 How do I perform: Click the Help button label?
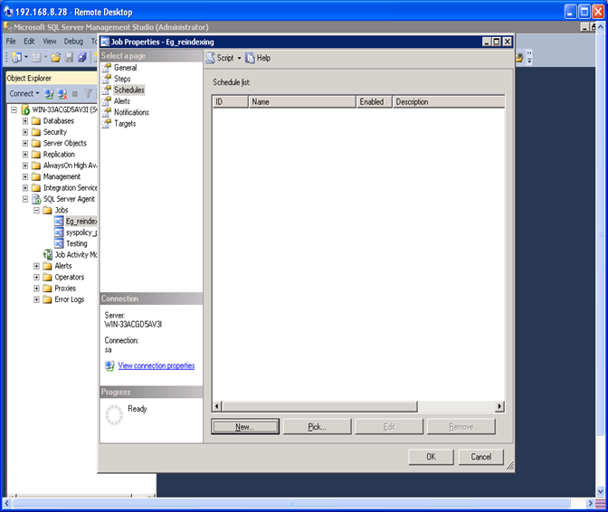click(263, 58)
